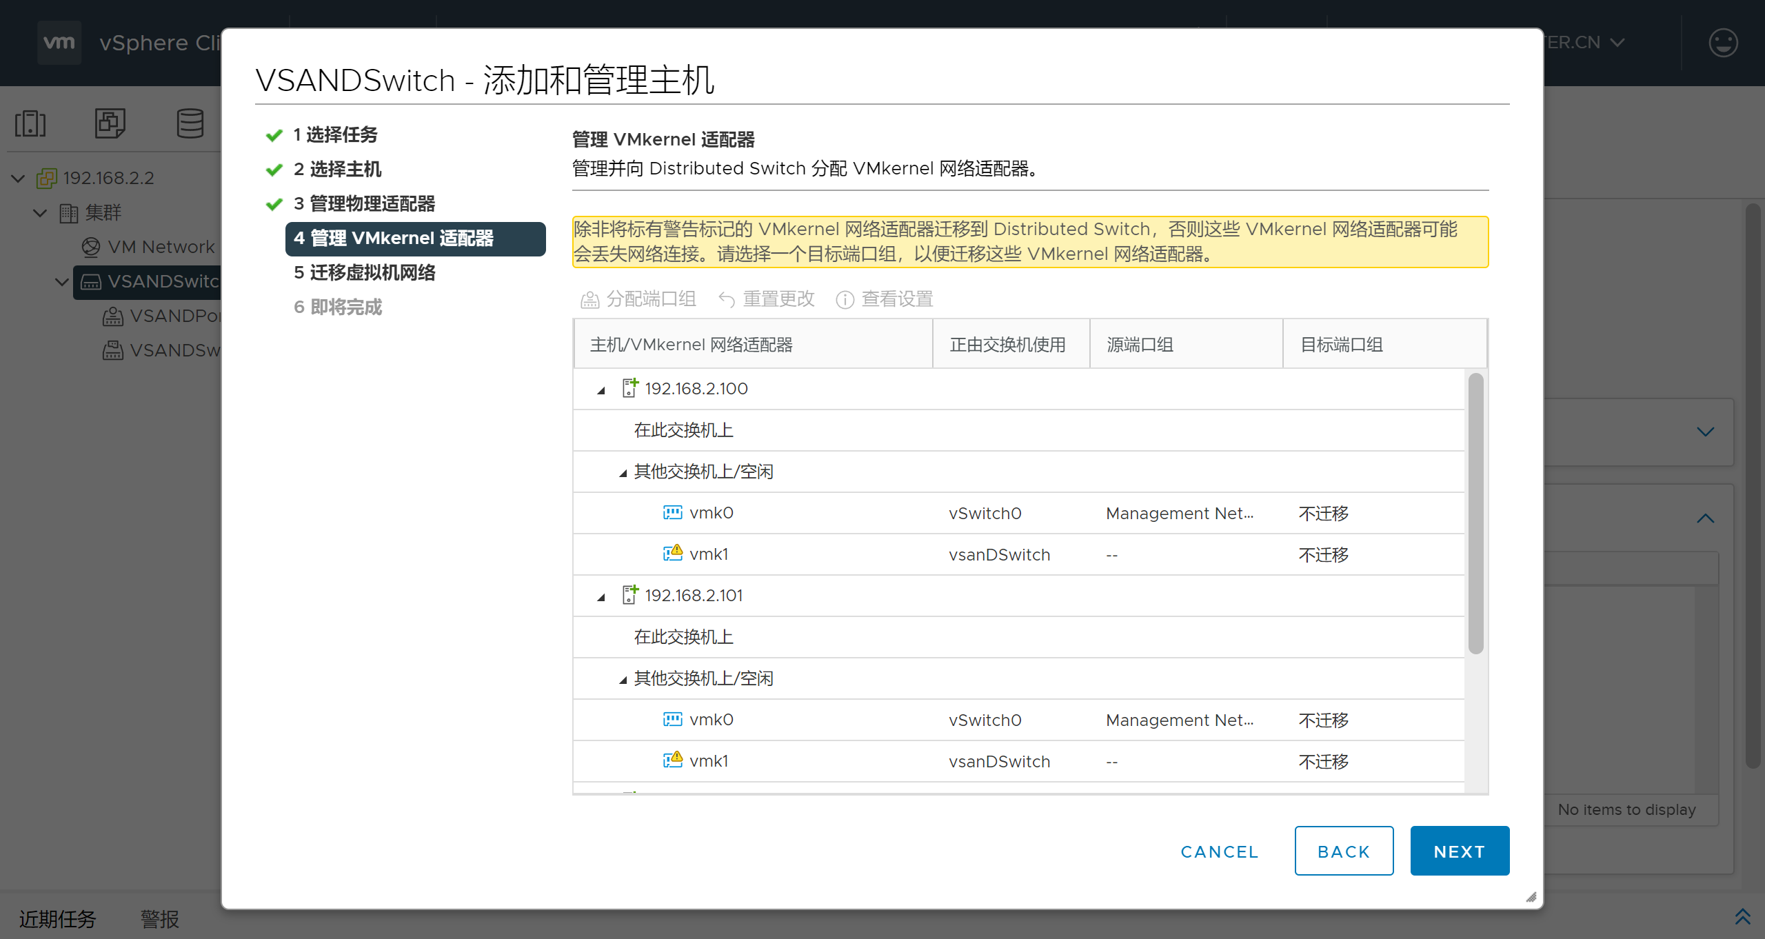The image size is (1765, 939).
Task: Click the vm logo in the header
Action: tap(59, 43)
